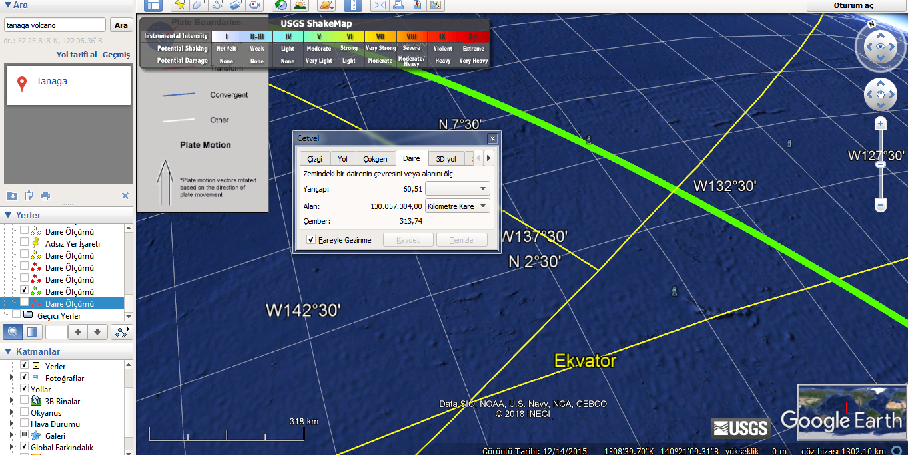Click the Yol tarifi al link
Image resolution: width=908 pixels, height=455 pixels.
77,55
